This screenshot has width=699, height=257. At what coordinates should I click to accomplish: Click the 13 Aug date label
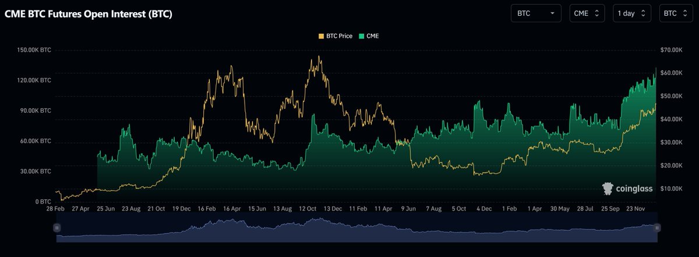tap(283, 208)
